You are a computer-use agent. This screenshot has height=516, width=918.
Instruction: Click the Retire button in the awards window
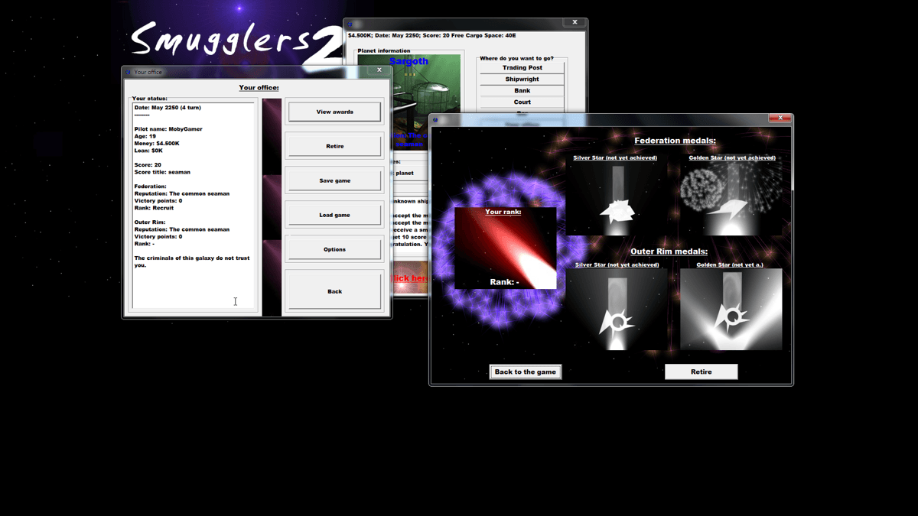click(701, 372)
